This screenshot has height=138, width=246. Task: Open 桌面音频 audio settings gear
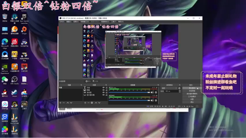(x=156, y=100)
